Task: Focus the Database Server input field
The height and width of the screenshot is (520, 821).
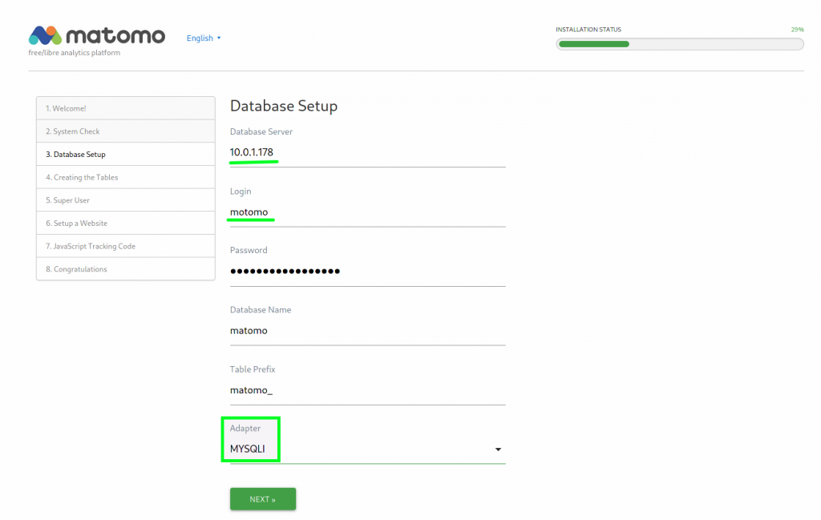Action: (367, 153)
